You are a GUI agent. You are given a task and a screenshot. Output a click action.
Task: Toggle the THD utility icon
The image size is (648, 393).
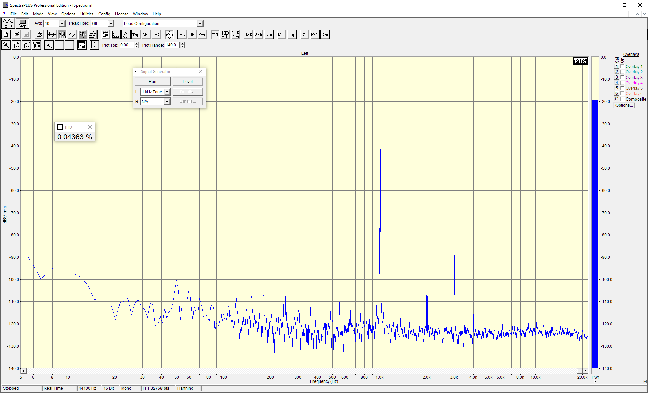point(215,35)
